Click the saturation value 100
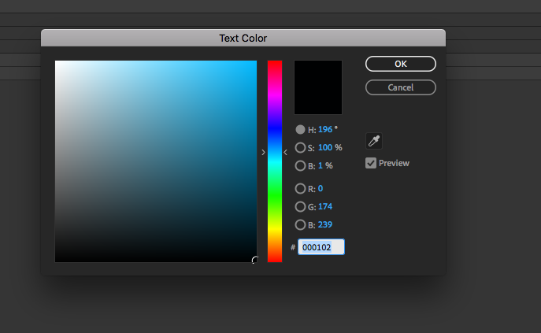The image size is (541, 333). click(325, 147)
